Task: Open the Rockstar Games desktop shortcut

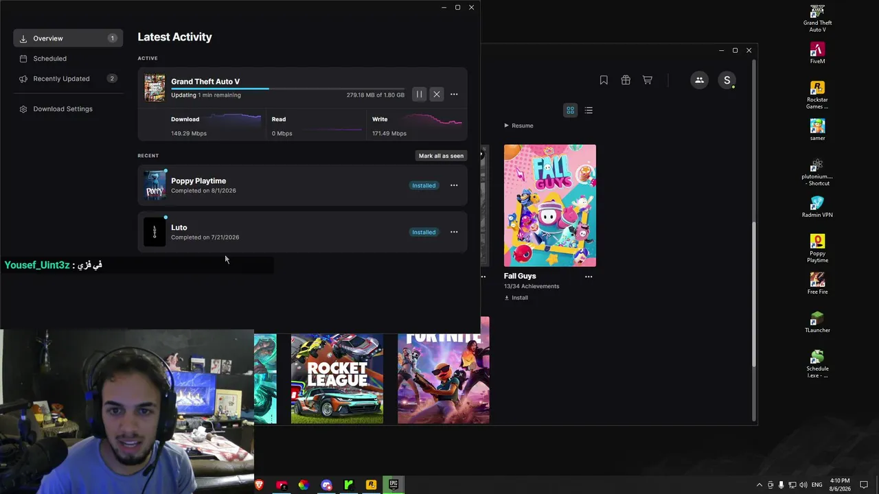Action: (817, 95)
